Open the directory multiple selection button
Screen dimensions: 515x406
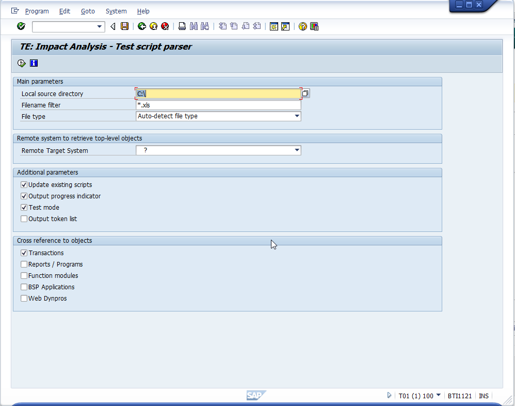[305, 93]
